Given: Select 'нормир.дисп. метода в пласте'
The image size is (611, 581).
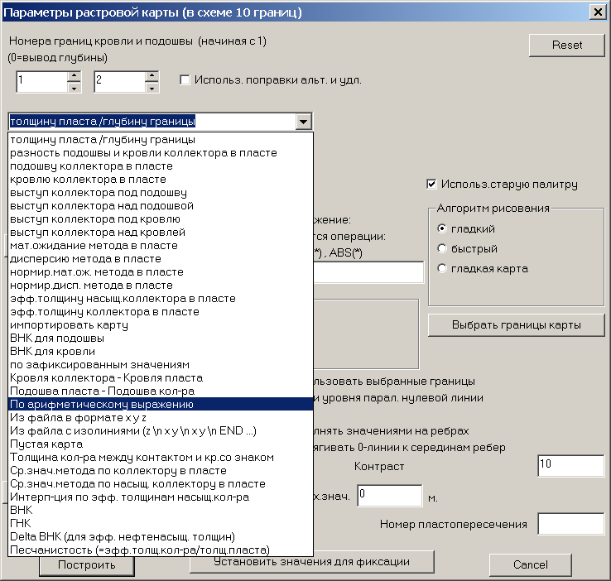Looking at the screenshot, I should pyautogui.click(x=161, y=285).
